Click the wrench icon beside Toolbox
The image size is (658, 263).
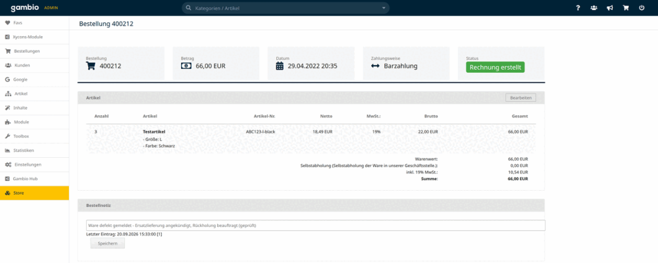(7, 136)
